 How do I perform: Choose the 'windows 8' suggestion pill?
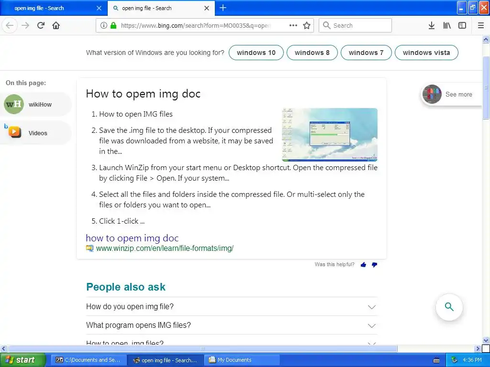(x=312, y=53)
